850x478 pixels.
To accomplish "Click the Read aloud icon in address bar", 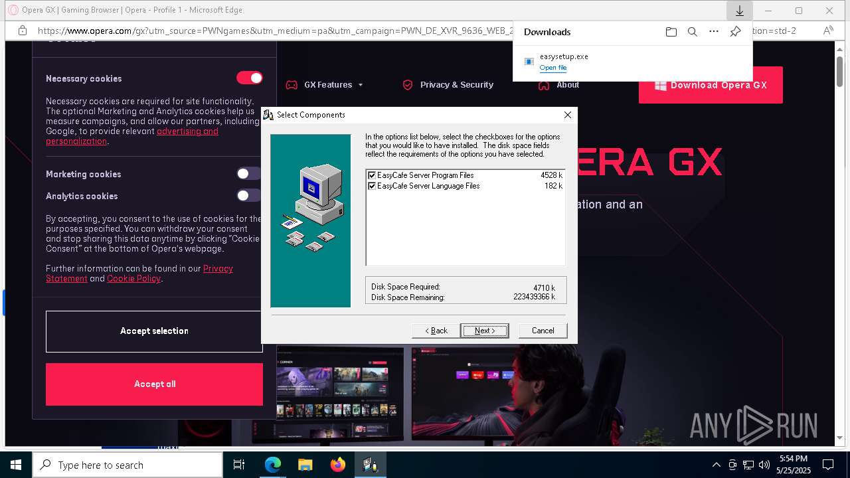I will pyautogui.click(x=828, y=31).
